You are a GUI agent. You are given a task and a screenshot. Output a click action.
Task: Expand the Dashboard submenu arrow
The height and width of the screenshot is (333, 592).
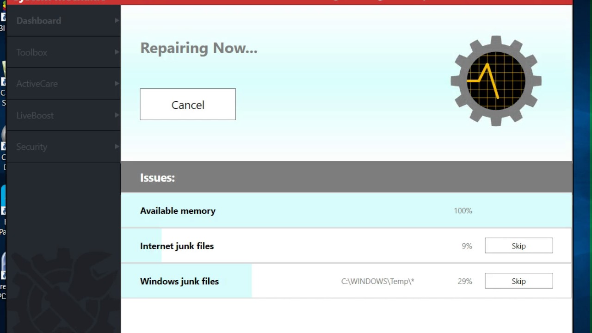tap(117, 20)
